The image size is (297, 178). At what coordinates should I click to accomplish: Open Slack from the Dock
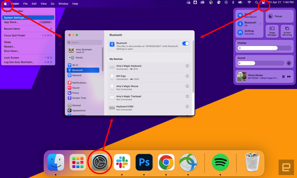122,162
